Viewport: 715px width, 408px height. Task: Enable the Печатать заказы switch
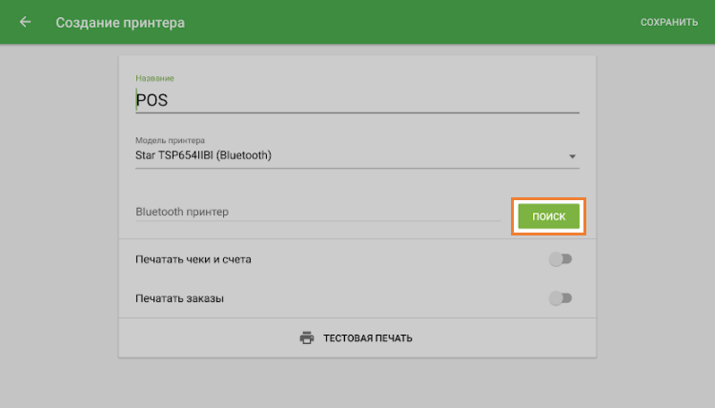point(561,298)
